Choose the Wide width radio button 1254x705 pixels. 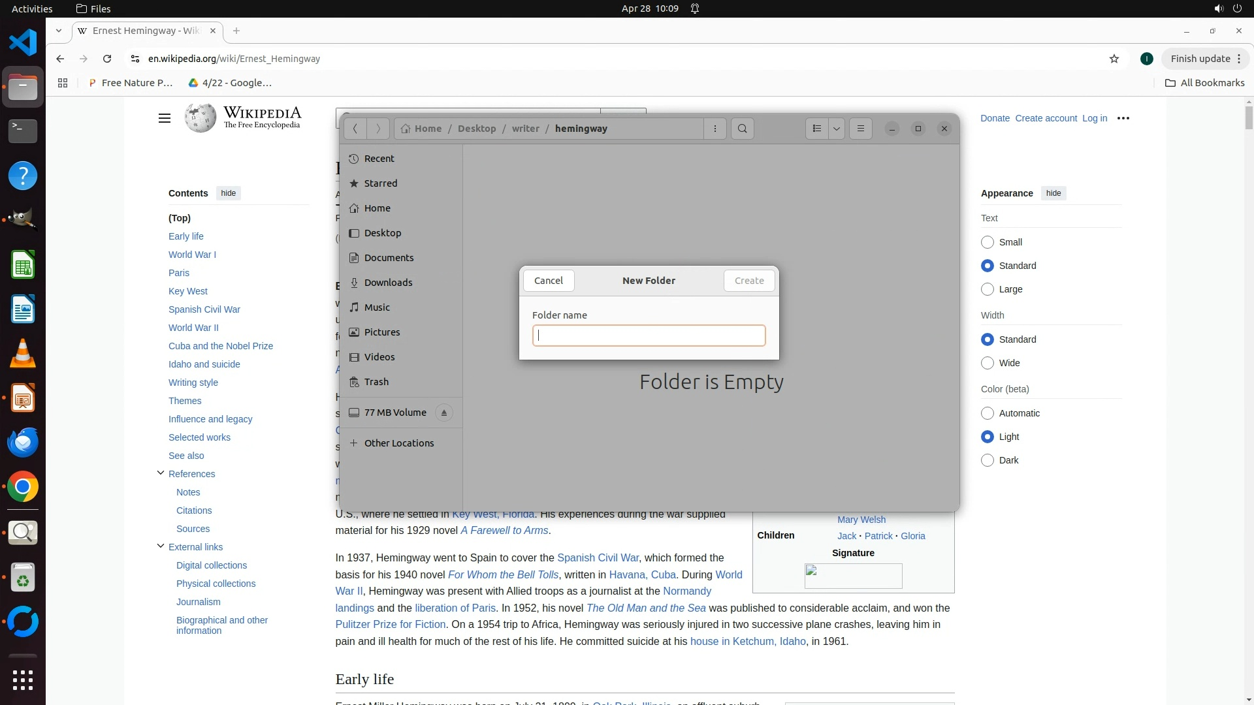988,363
